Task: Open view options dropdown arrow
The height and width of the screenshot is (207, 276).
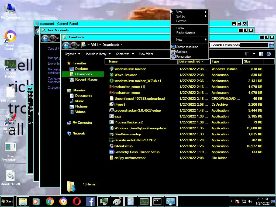Action: coord(254,54)
